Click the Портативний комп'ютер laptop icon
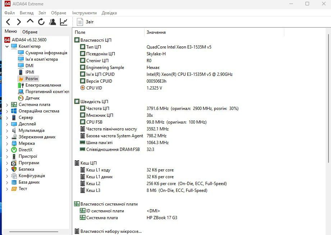Image resolution: width=331 pixels, height=235 pixels. (21, 92)
